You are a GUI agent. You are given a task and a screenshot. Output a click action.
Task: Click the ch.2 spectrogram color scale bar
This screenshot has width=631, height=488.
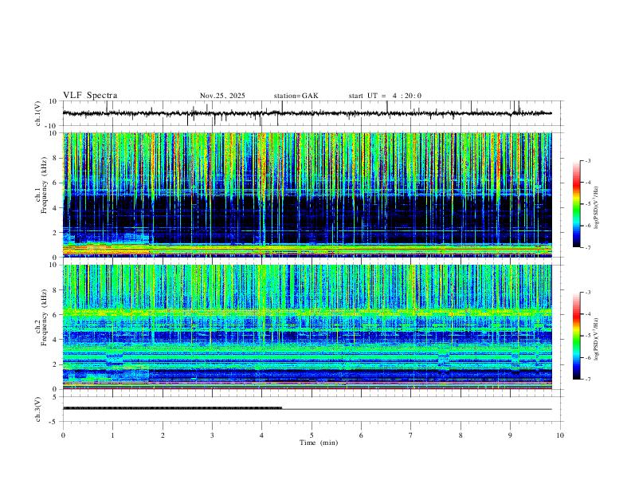[577, 336]
